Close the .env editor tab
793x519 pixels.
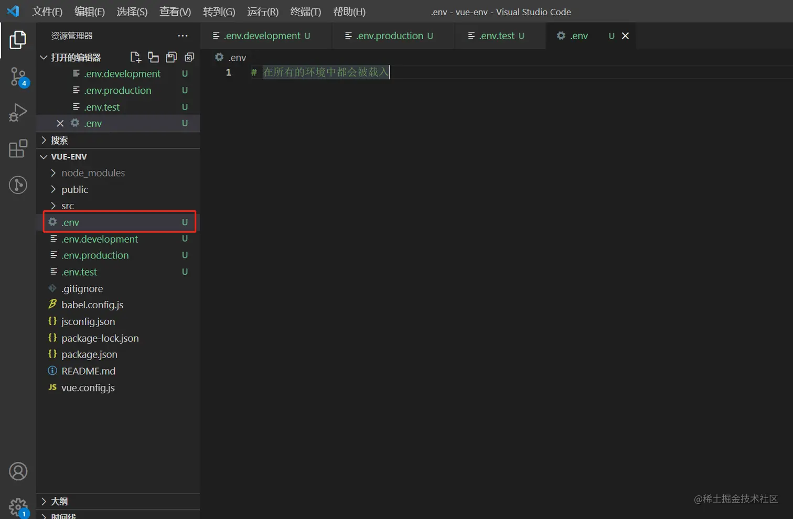click(x=625, y=36)
